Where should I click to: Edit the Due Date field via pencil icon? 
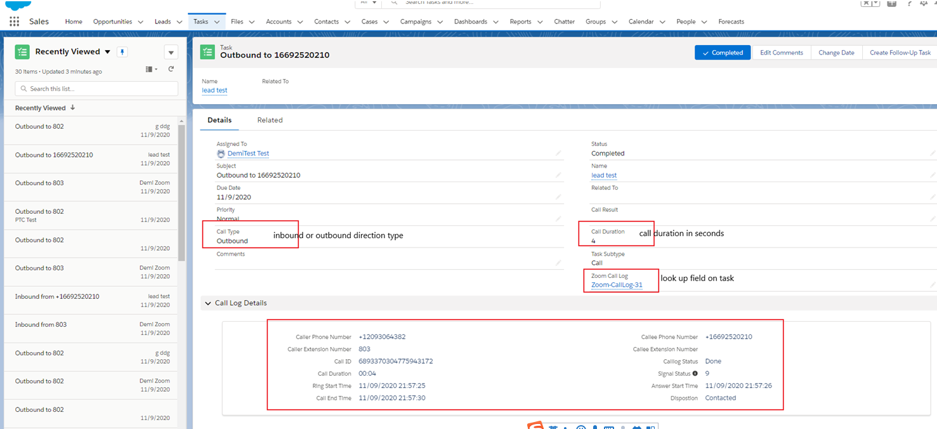(x=558, y=197)
